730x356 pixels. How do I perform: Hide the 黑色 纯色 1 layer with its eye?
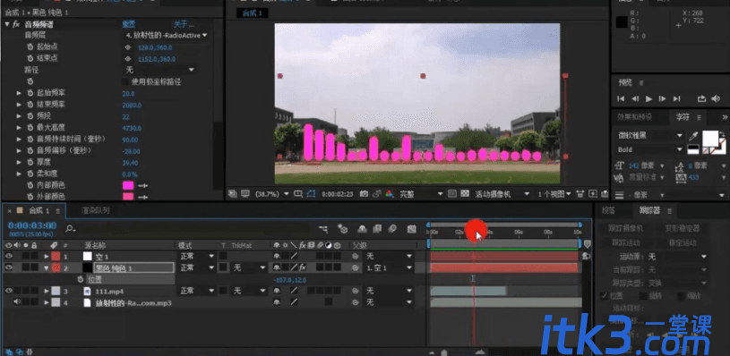click(x=9, y=267)
